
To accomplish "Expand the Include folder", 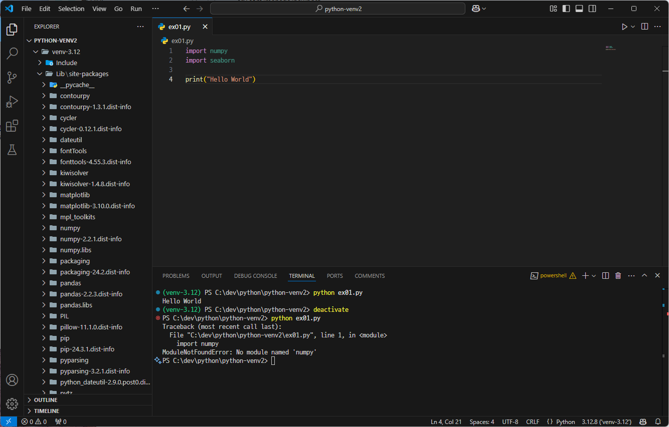I will tap(88, 63).
